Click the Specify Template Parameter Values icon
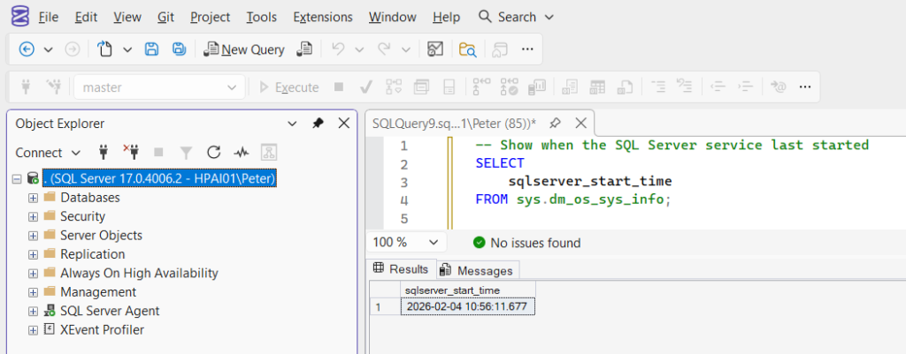Image resolution: width=906 pixels, height=354 pixels. (779, 87)
